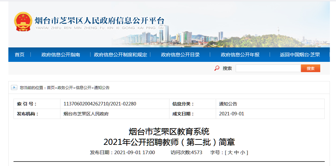Open 政府信息公开制度和规定 menu item

coord(121,55)
